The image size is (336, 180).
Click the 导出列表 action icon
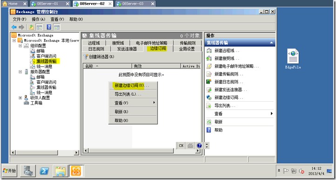(209, 106)
